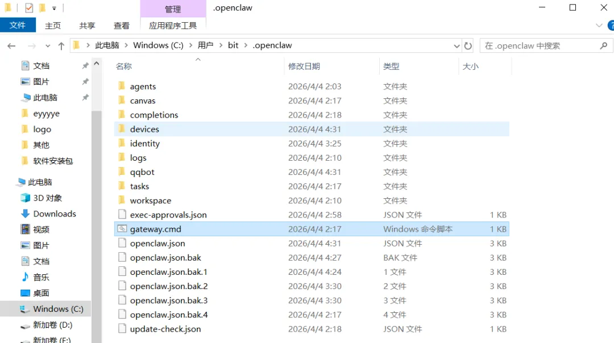This screenshot has width=614, height=343.
Task: Sort by the 类型 column header
Action: point(418,66)
